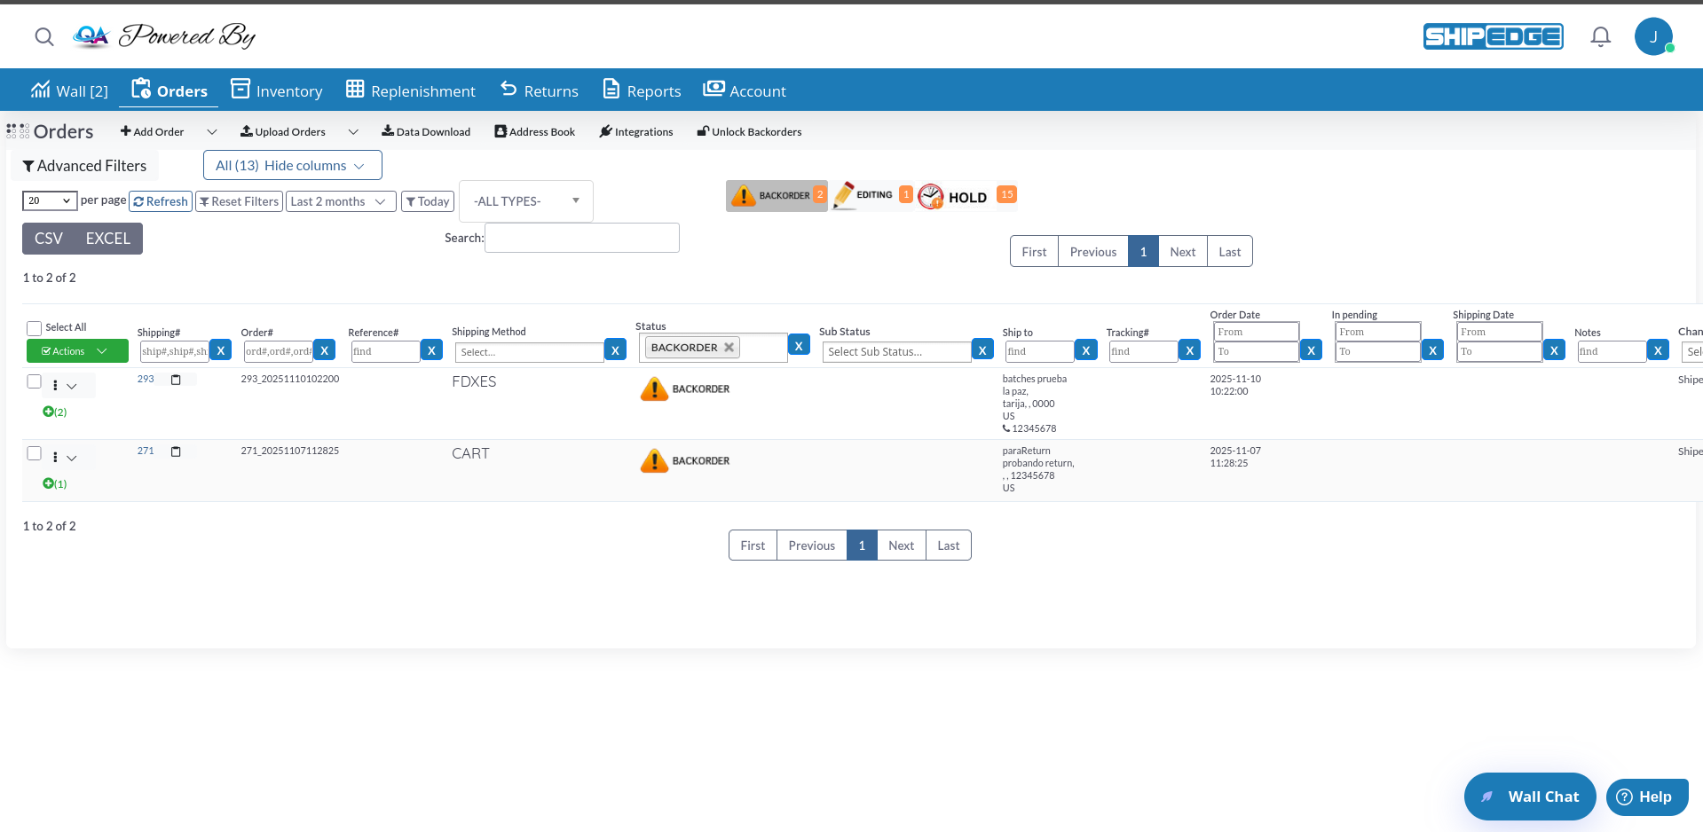Open the notifications bell icon

(1600, 36)
